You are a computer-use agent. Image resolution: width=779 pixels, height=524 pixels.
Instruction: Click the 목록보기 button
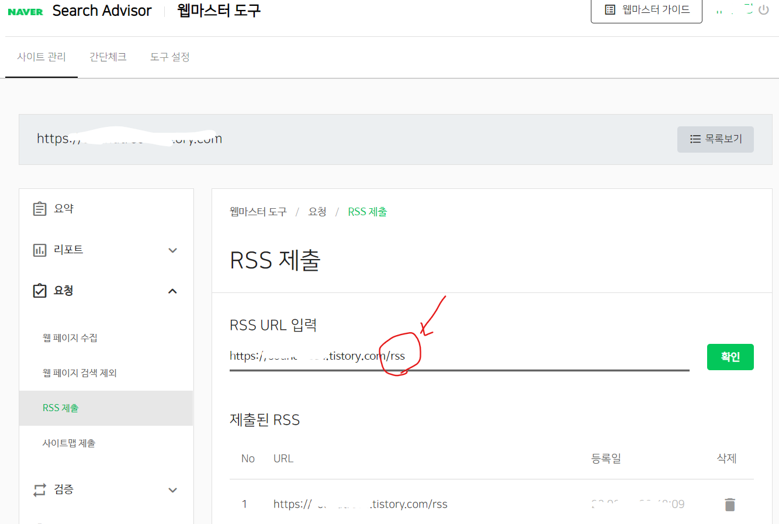(715, 139)
